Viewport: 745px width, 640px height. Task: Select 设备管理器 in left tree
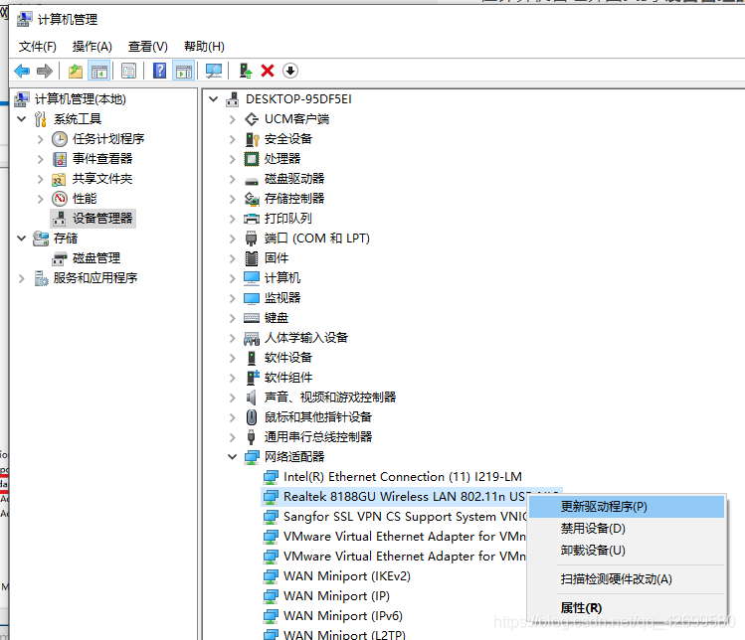(x=102, y=219)
